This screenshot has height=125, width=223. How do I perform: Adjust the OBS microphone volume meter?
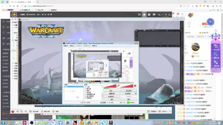[110, 86]
